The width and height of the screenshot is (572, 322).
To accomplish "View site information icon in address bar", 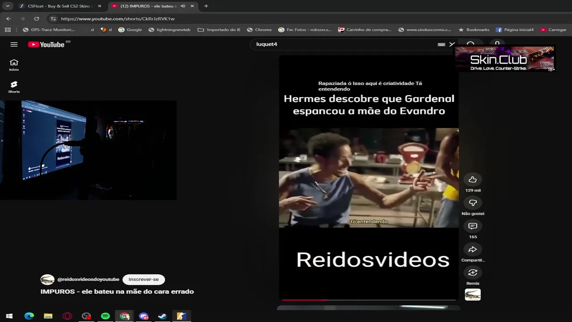I will click(x=53, y=19).
